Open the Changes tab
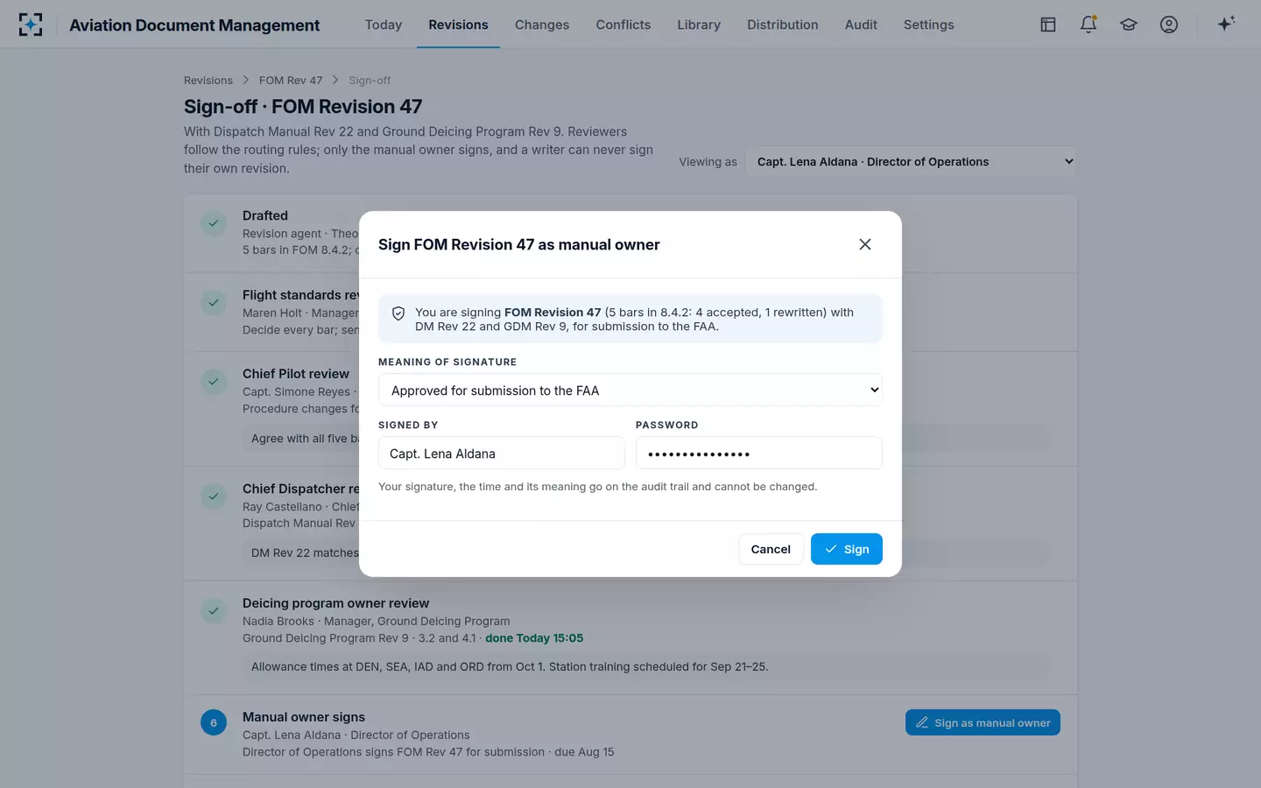The height and width of the screenshot is (788, 1261). (x=542, y=25)
